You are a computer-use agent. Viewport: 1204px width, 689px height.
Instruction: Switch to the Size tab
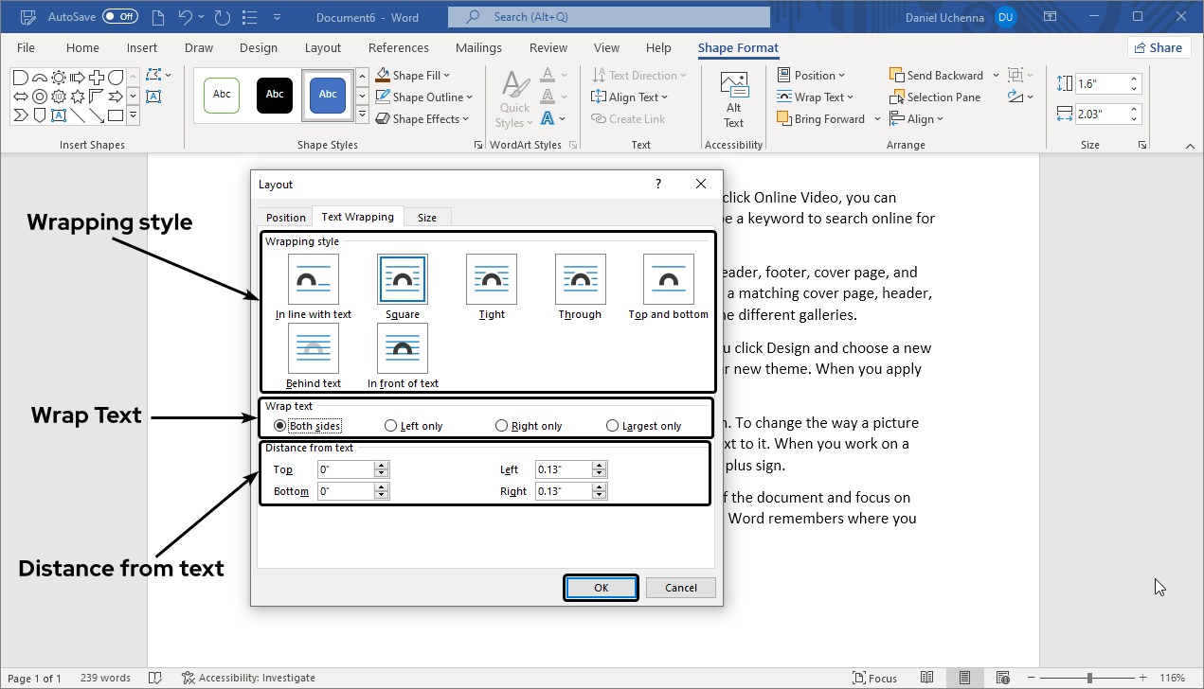[x=427, y=218]
